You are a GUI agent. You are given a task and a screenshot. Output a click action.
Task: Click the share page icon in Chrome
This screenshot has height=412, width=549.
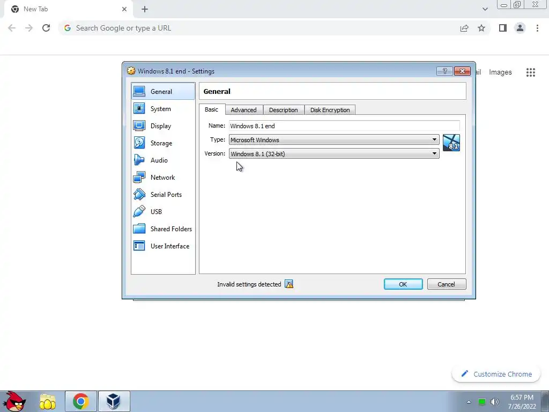464,28
